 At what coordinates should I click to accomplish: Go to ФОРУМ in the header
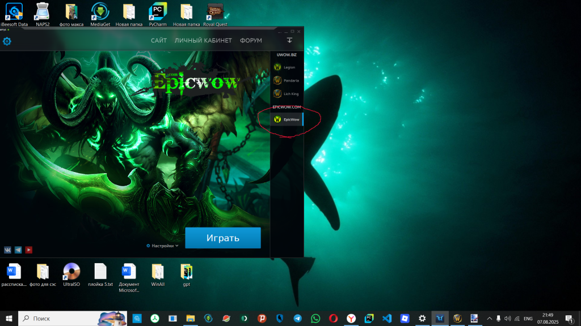251,41
